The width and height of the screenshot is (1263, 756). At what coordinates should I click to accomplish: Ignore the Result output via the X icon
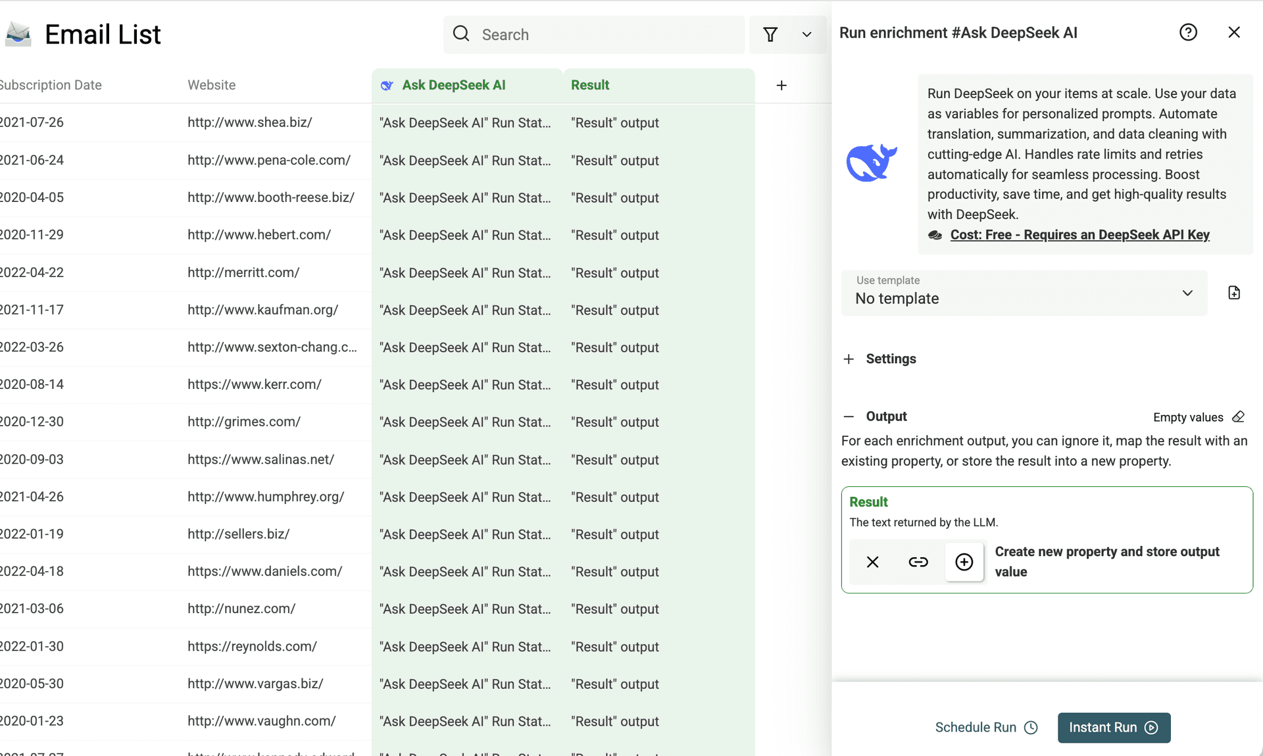872,562
